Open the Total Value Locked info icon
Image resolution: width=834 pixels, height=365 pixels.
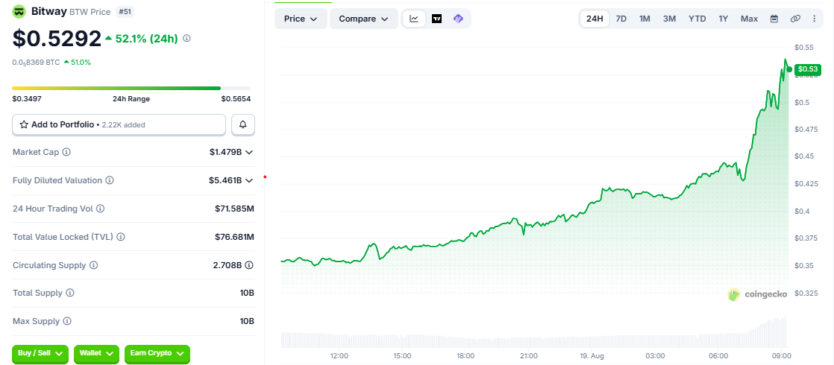pyautogui.click(x=121, y=237)
